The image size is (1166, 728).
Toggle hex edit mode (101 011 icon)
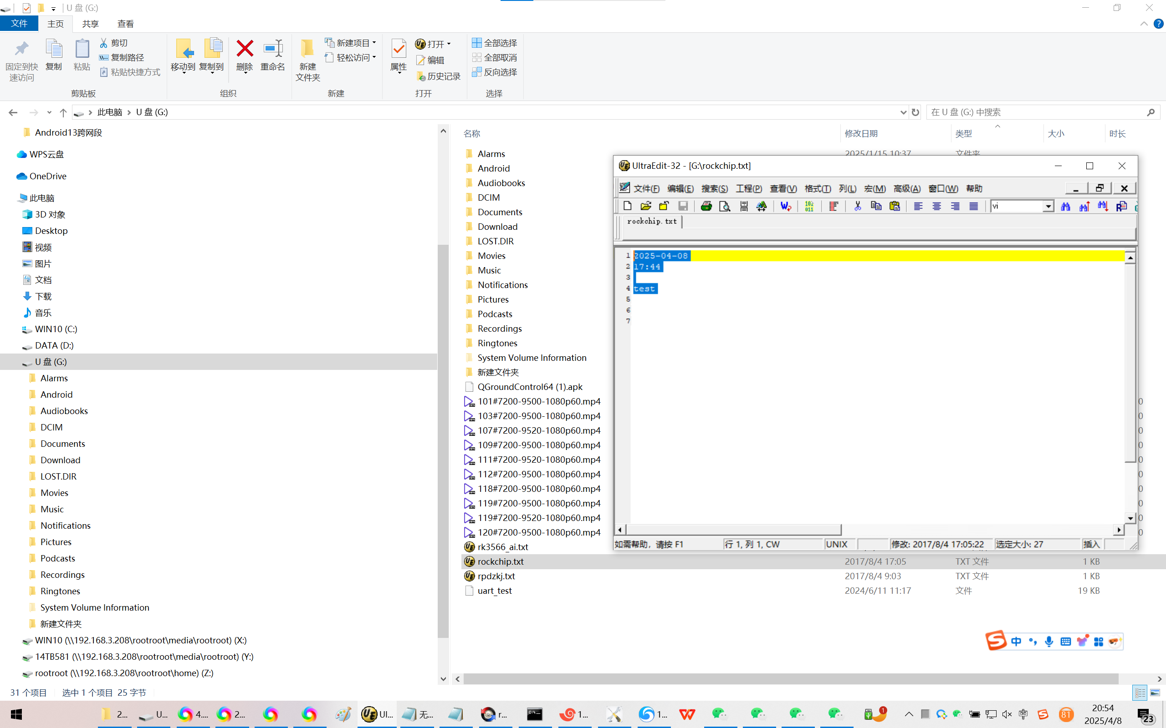pyautogui.click(x=809, y=207)
